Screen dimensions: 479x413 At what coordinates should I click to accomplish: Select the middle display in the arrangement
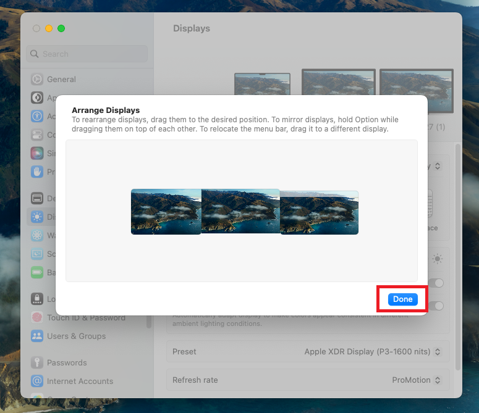pos(240,211)
